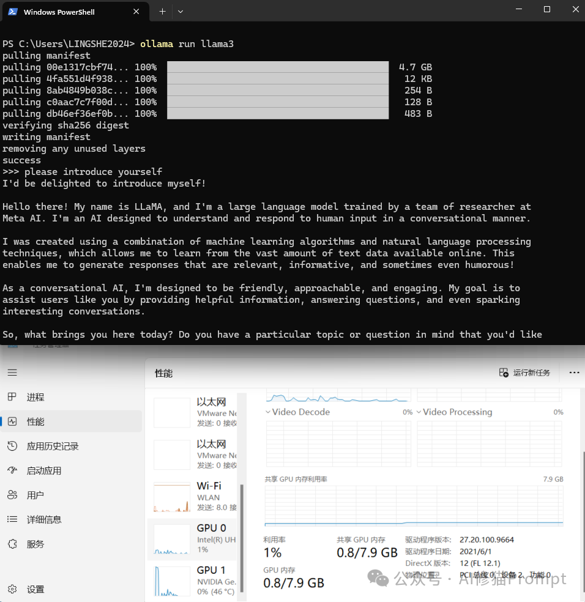Click the 性能 page heading
The height and width of the screenshot is (602, 585).
coord(163,373)
